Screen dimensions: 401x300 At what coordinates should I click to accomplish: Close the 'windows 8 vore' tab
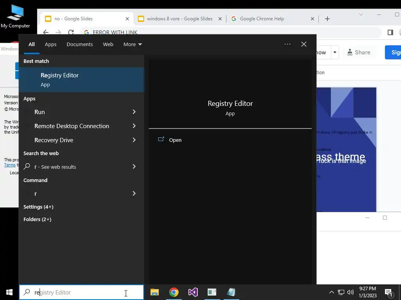[220, 19]
